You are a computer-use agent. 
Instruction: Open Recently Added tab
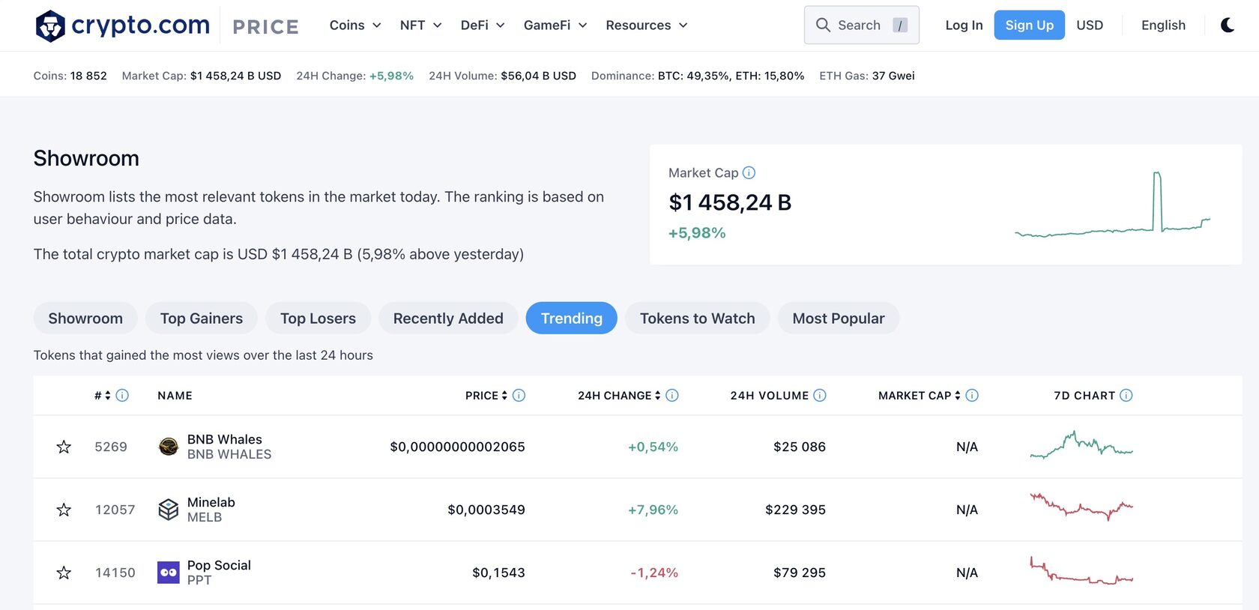(448, 318)
